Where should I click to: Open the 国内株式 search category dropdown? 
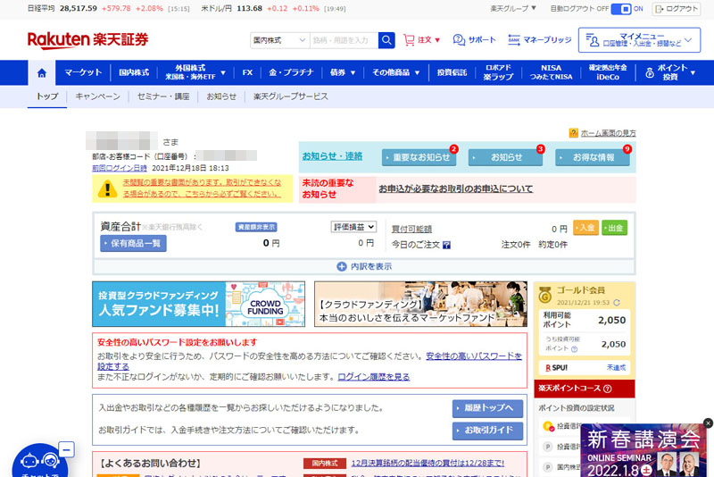click(278, 40)
